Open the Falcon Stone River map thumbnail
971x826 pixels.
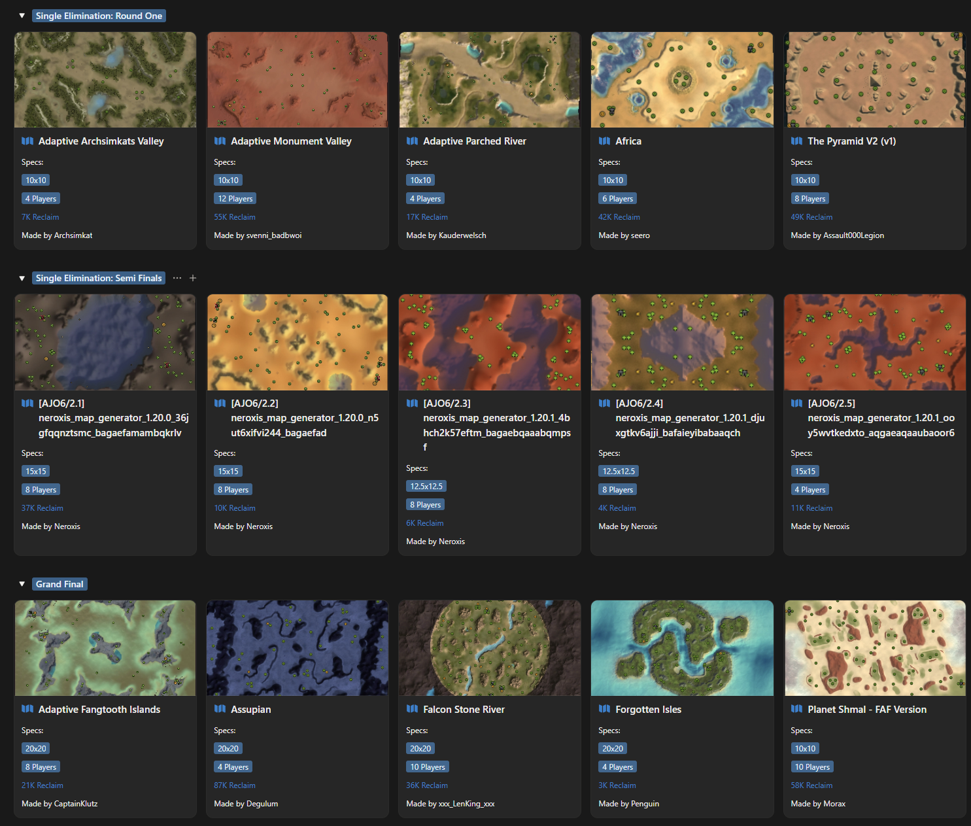[x=490, y=648]
